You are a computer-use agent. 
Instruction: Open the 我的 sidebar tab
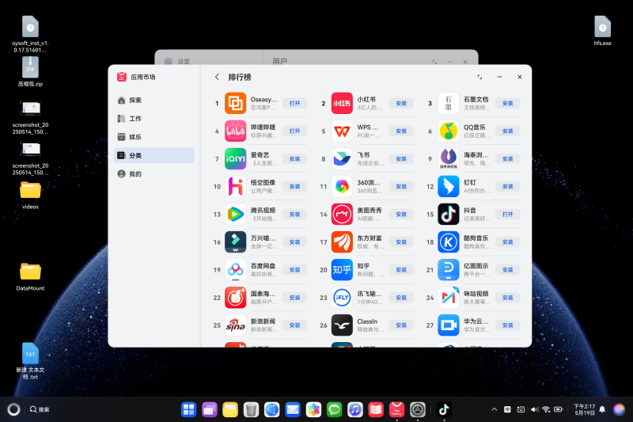pos(154,174)
